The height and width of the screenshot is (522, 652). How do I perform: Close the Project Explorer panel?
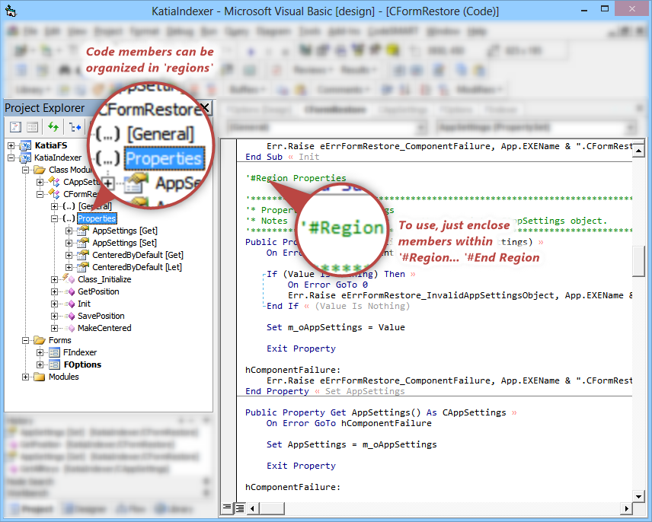(x=205, y=108)
